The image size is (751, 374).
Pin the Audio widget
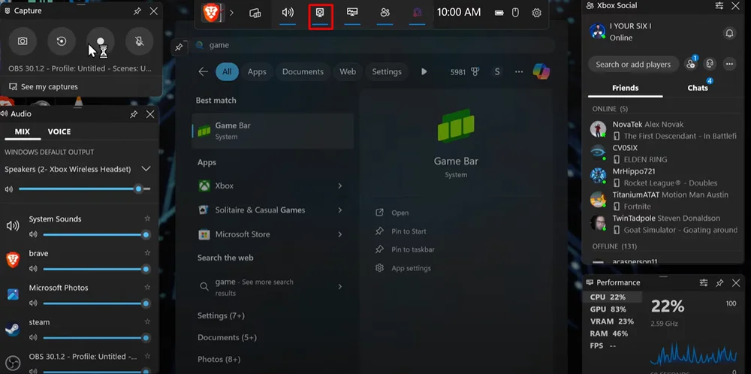click(x=134, y=114)
